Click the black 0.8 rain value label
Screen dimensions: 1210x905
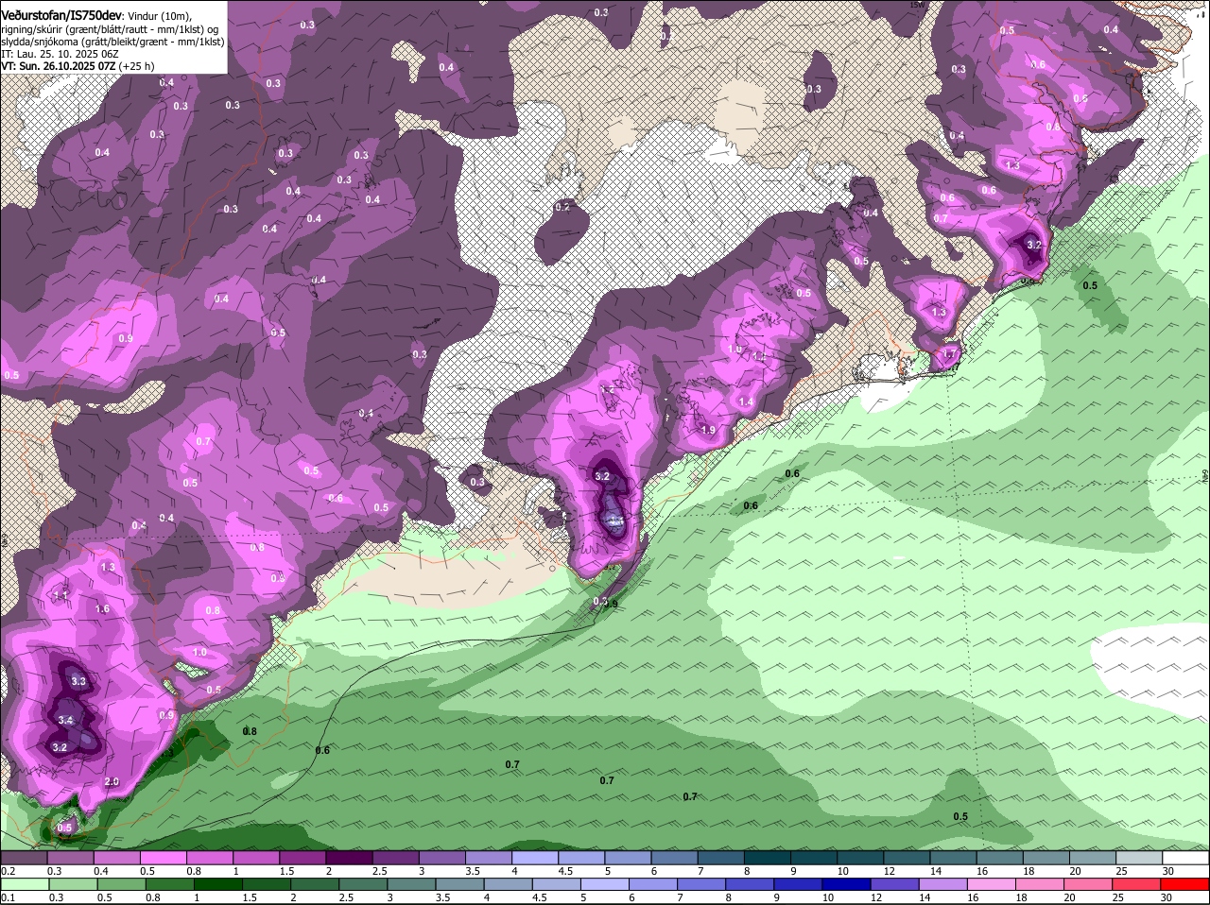[x=250, y=731]
